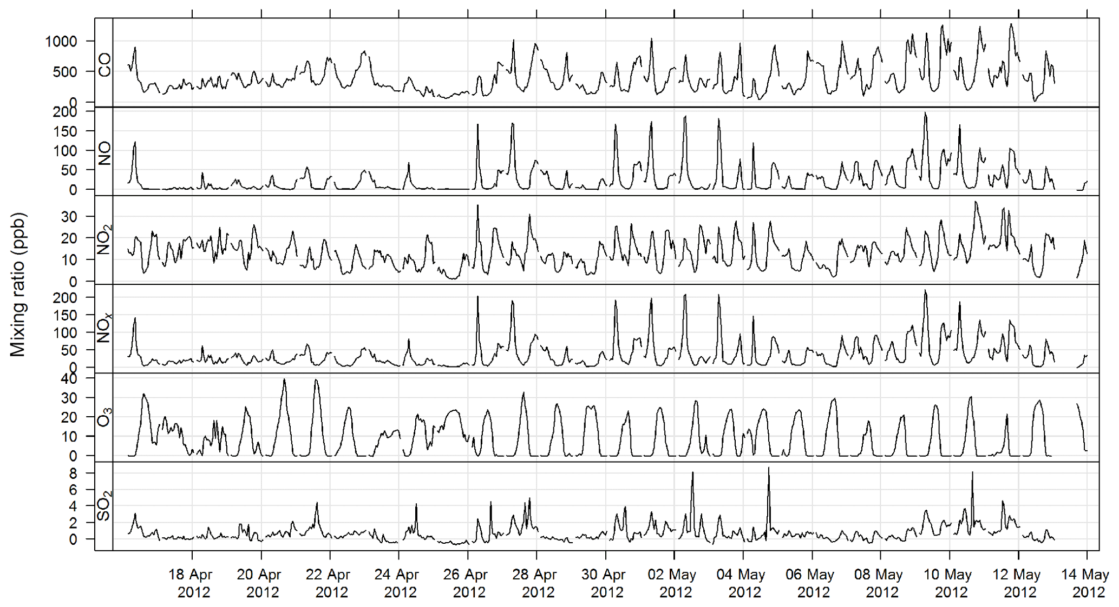The width and height of the screenshot is (1119, 607).
Task: Select the 10 May 2012 date label
Action: tap(949, 583)
